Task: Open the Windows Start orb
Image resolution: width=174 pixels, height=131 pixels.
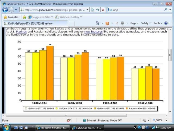Action: [x=6, y=128]
